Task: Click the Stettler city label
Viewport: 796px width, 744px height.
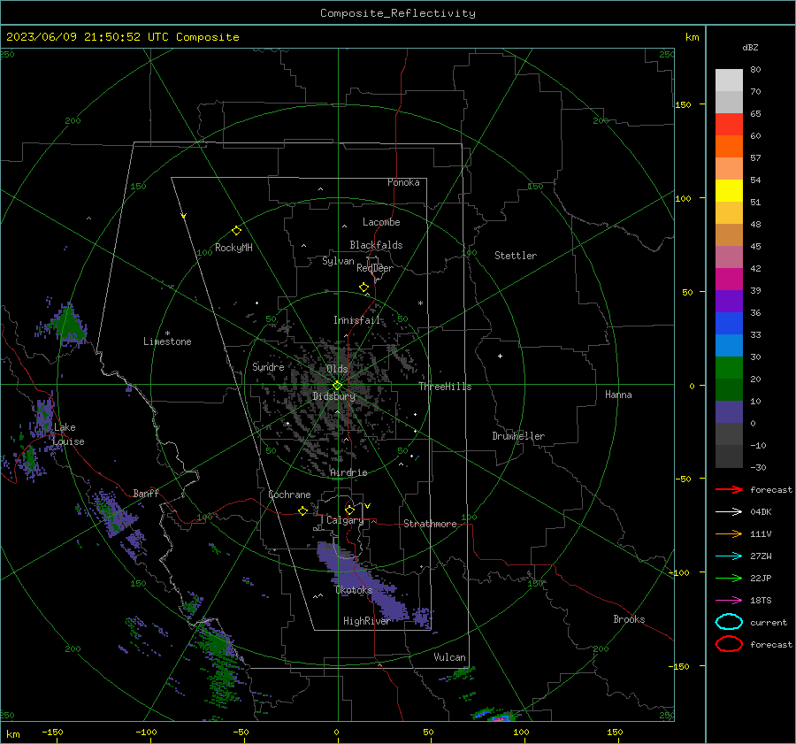Action: point(516,256)
